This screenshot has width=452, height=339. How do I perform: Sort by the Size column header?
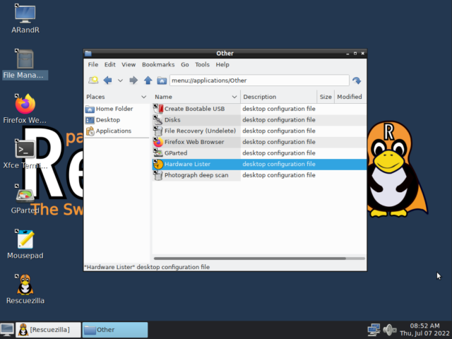click(326, 97)
